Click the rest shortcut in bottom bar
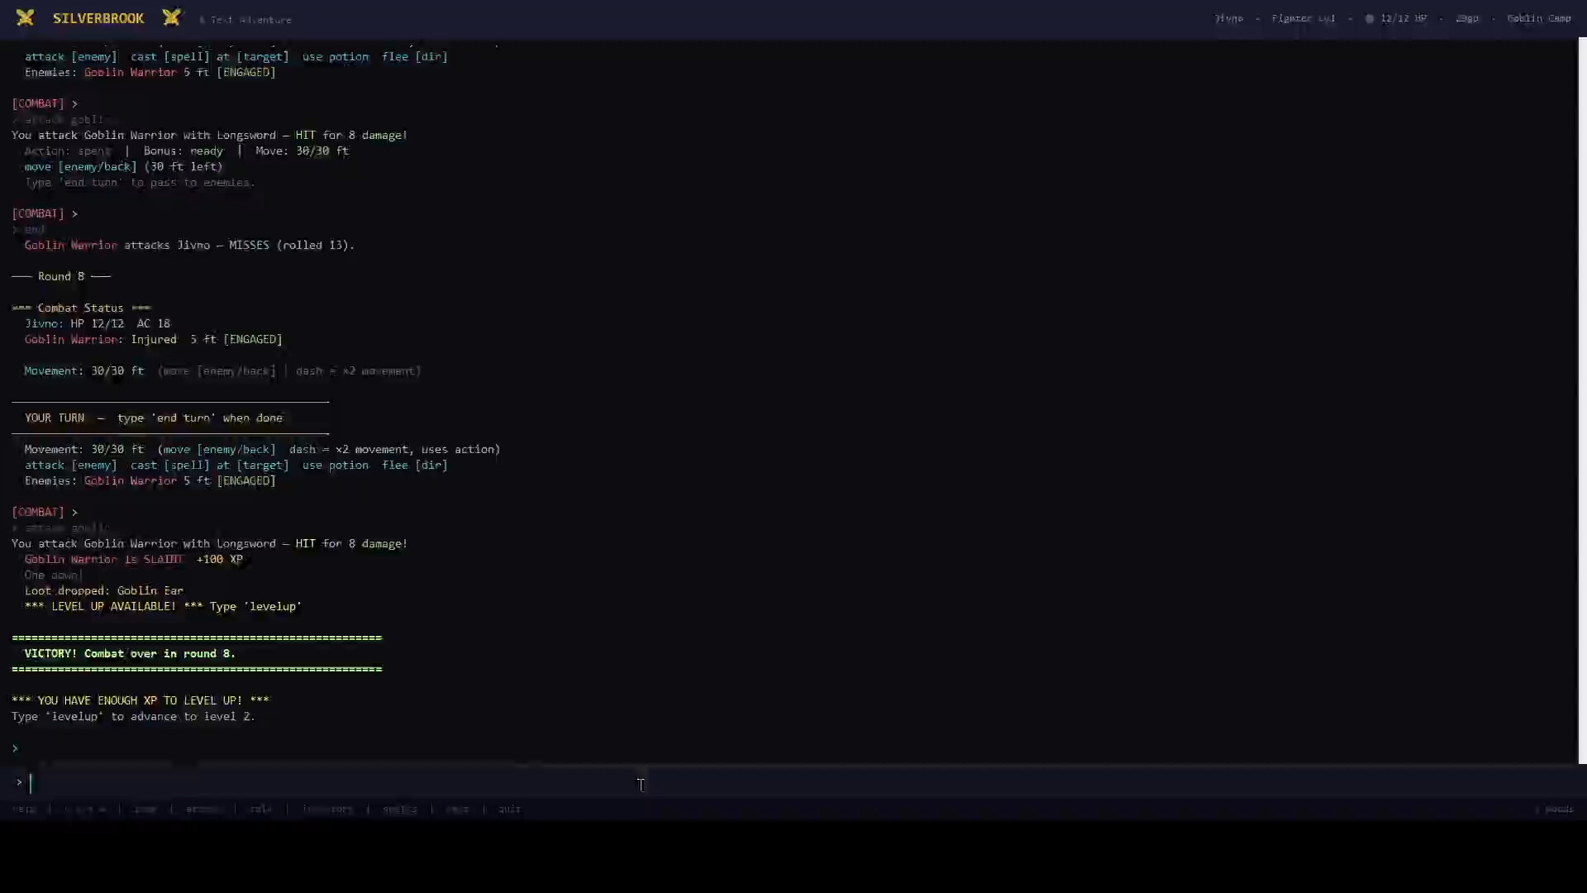 coord(457,809)
